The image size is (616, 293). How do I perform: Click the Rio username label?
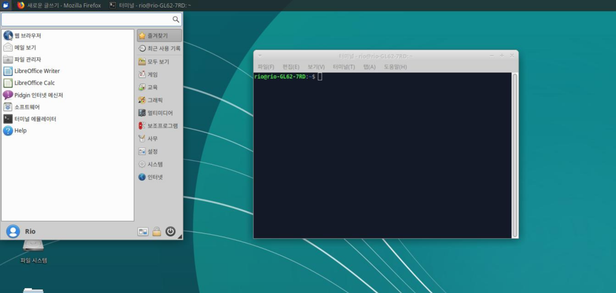click(x=30, y=232)
